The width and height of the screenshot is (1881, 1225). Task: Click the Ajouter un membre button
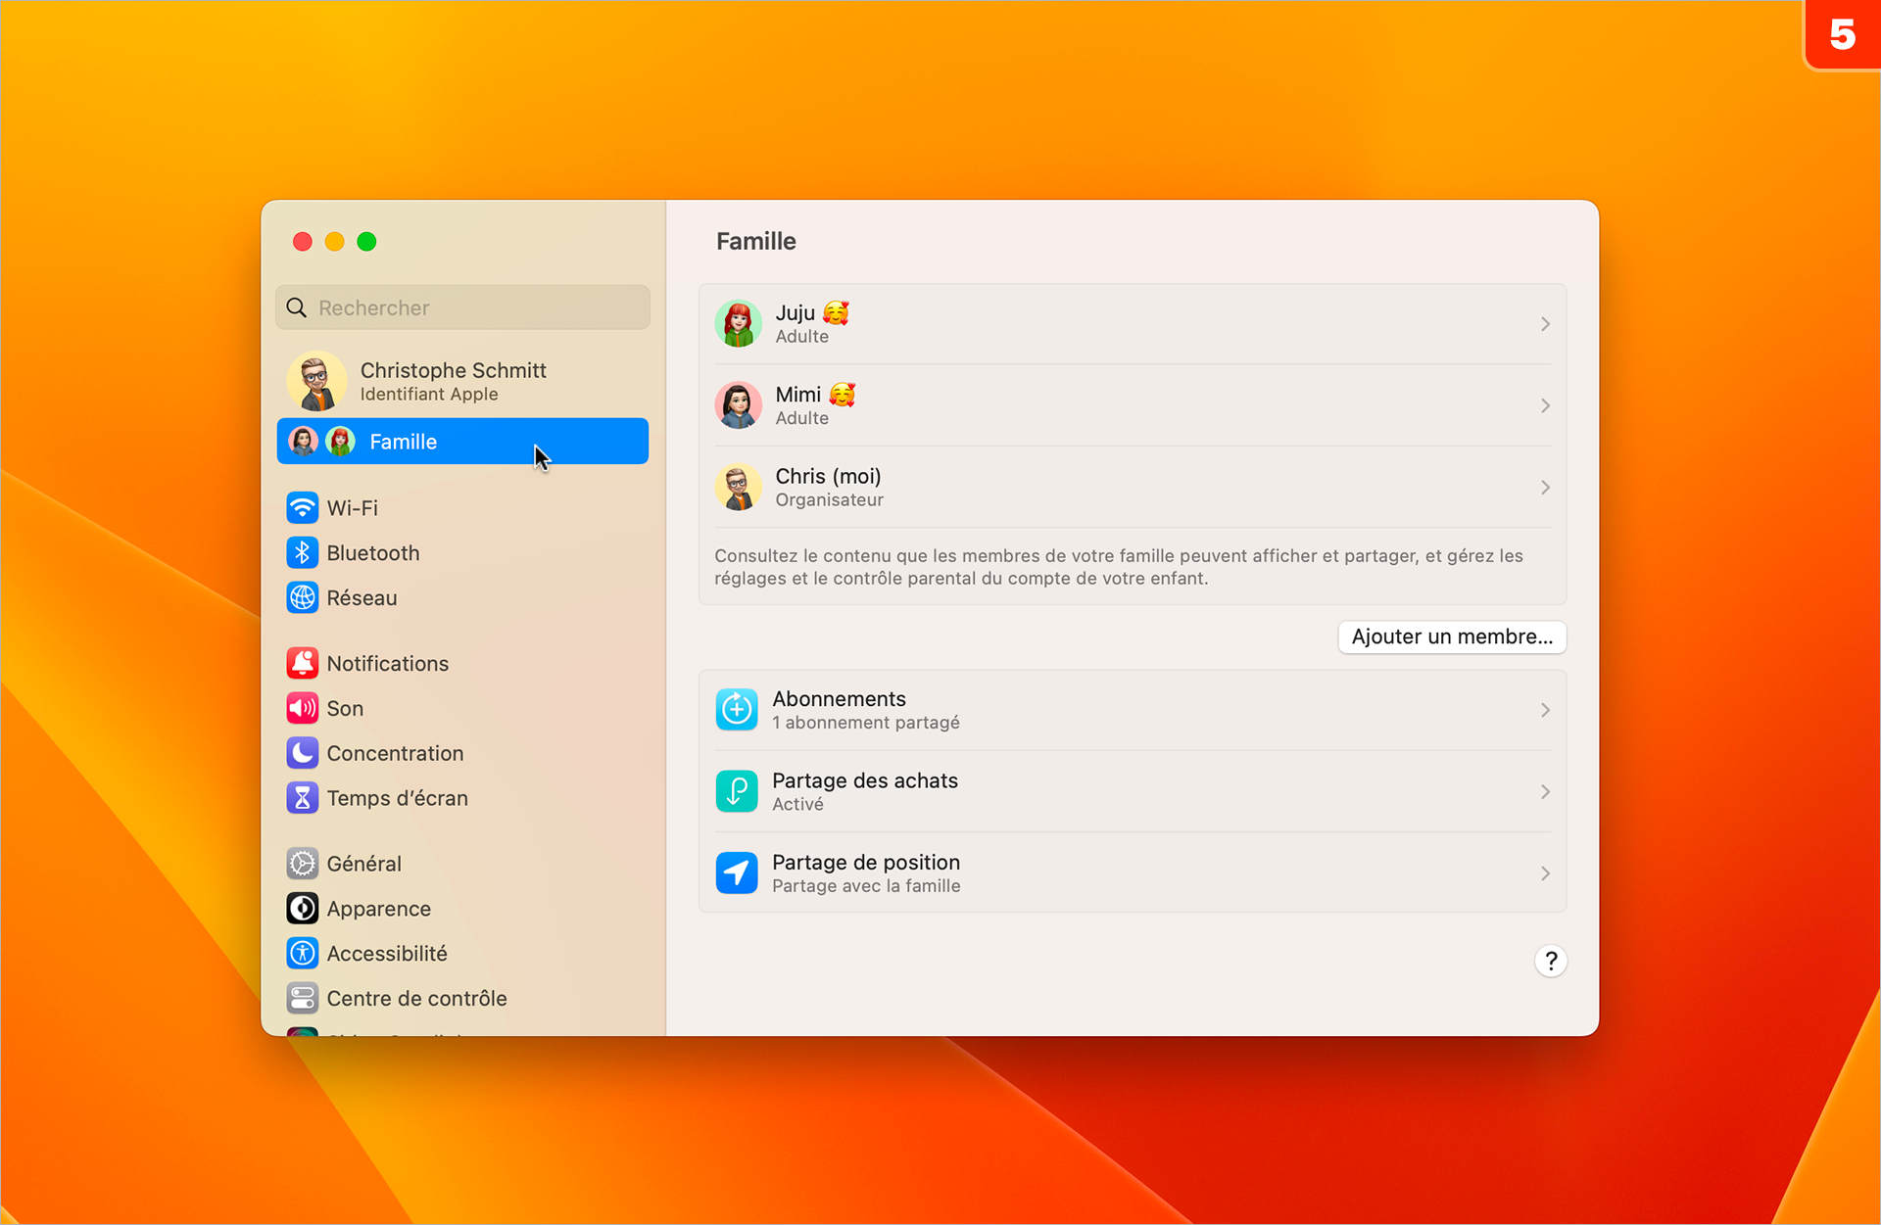pyautogui.click(x=1451, y=636)
